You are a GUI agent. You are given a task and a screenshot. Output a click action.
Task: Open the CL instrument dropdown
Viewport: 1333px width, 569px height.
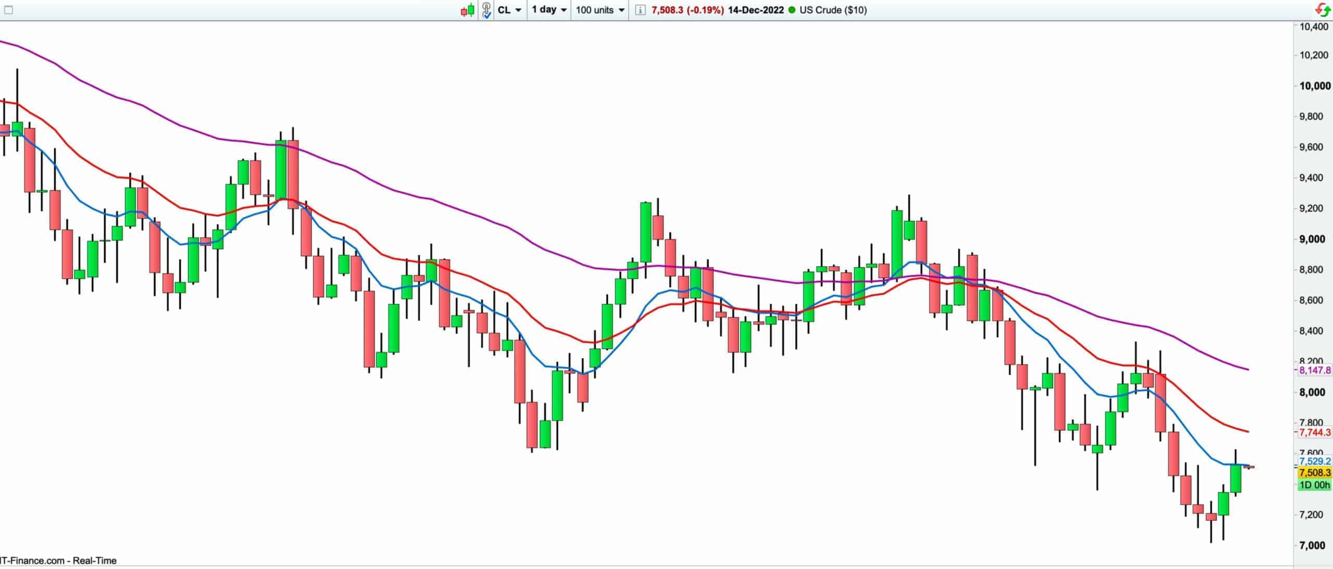(x=509, y=10)
